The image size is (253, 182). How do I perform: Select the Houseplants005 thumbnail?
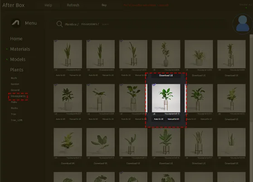coord(199,54)
